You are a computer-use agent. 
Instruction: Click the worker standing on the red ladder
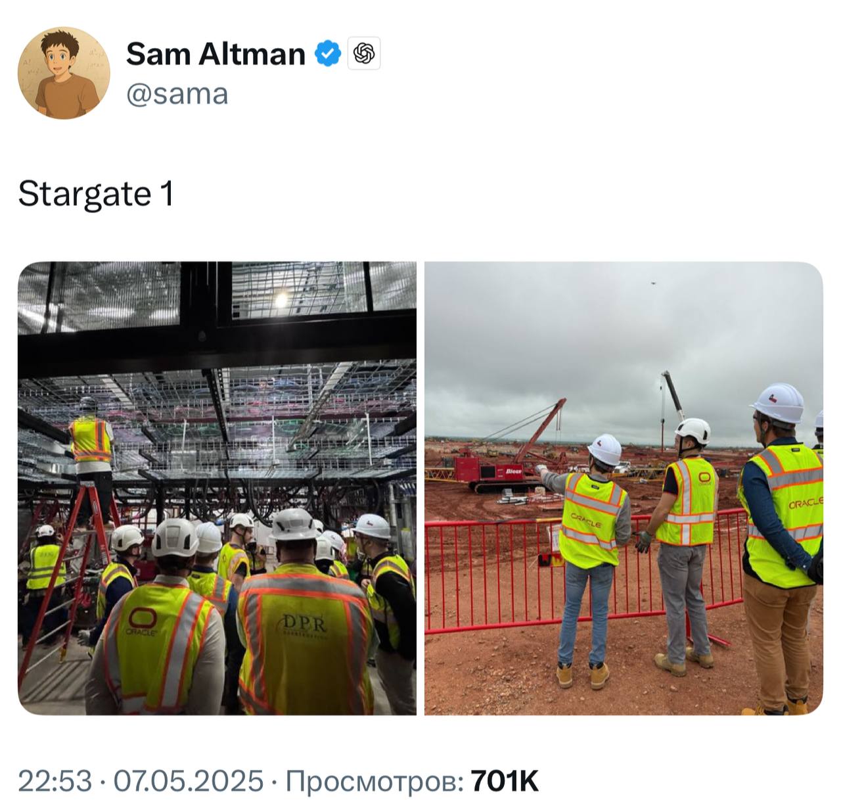[x=92, y=460]
